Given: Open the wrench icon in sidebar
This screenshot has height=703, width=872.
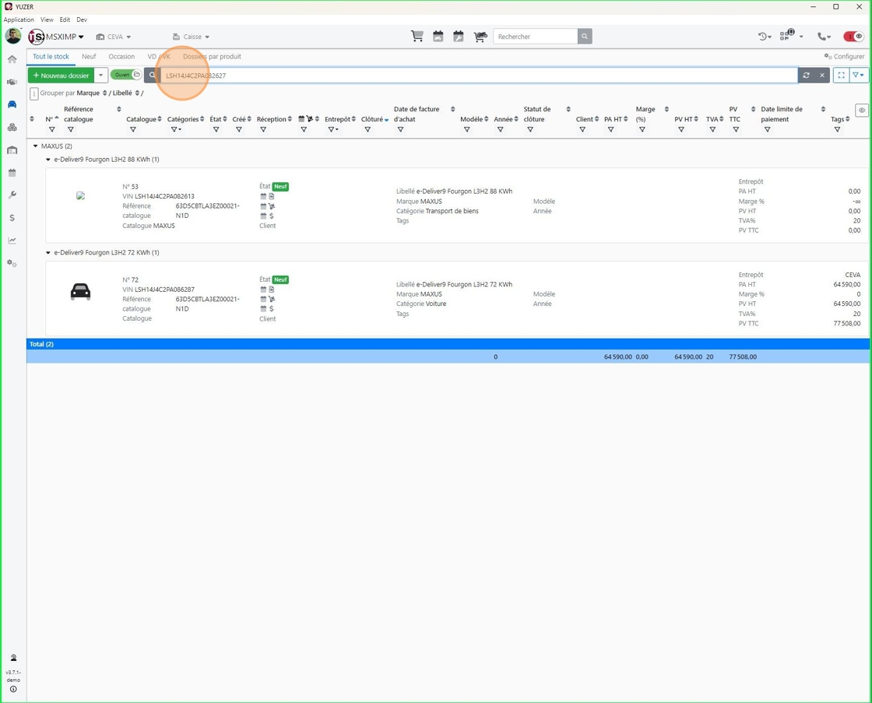Looking at the screenshot, I should coord(12,195).
